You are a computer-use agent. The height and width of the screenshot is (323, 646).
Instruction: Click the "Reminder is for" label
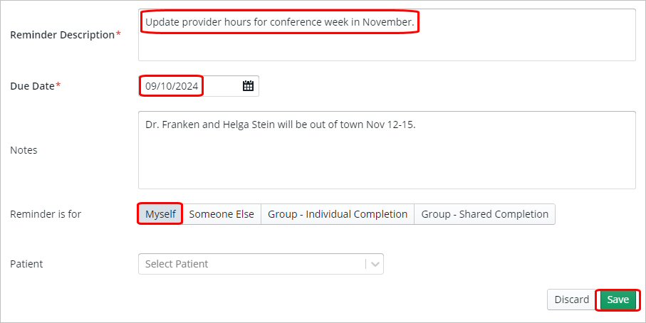[x=46, y=214]
